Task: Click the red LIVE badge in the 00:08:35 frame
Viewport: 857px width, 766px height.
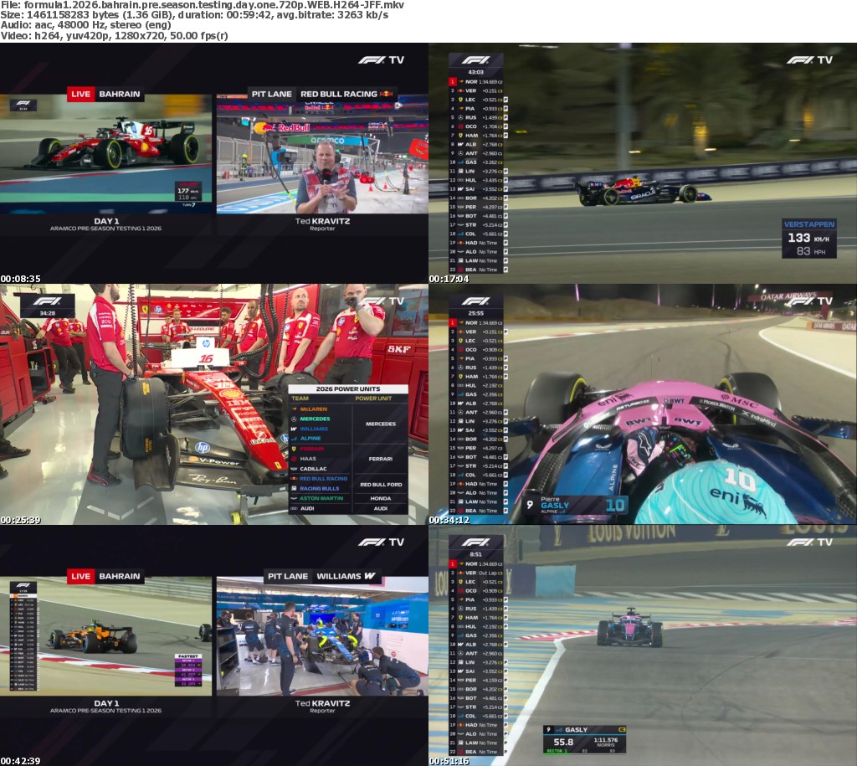Action: coord(80,94)
